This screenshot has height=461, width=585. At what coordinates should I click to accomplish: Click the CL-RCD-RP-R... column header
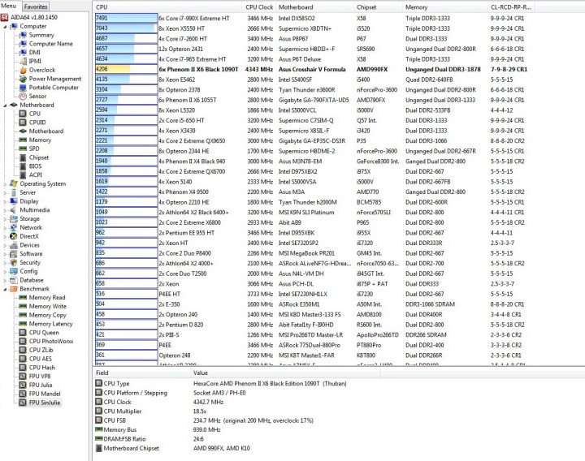[511, 7]
